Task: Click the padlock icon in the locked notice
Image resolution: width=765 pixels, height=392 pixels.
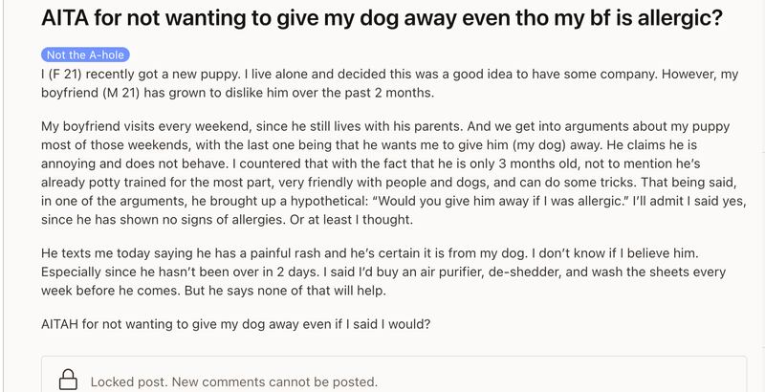Action: (x=68, y=380)
